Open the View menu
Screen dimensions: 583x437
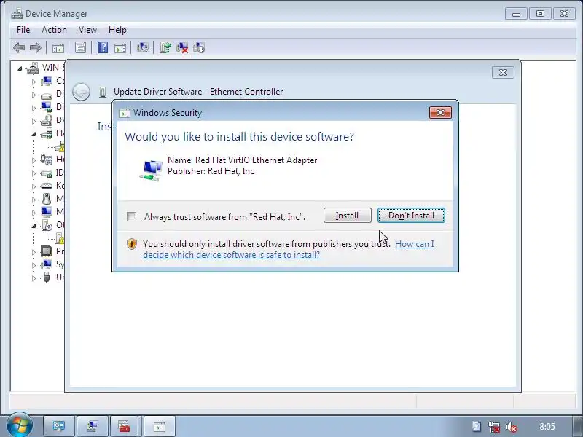87,30
